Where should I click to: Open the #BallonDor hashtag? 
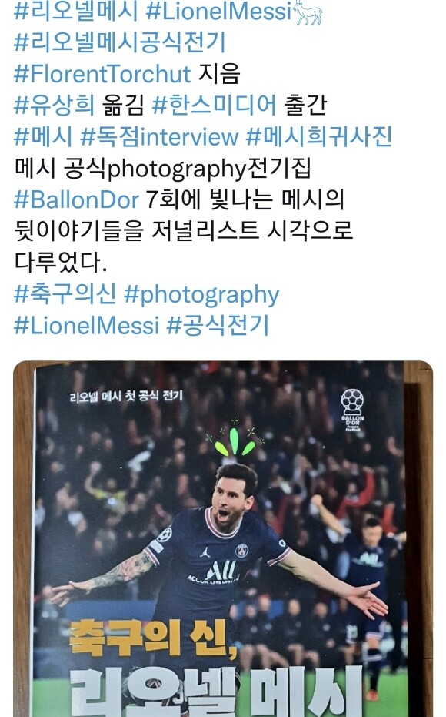[x=76, y=199]
